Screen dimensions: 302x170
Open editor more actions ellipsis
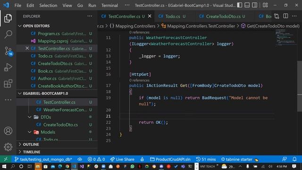294,16
